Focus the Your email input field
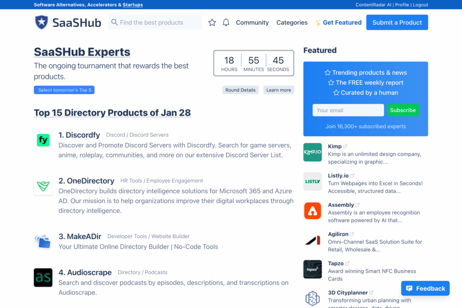Viewport: 462px width, 308px height. coord(348,110)
